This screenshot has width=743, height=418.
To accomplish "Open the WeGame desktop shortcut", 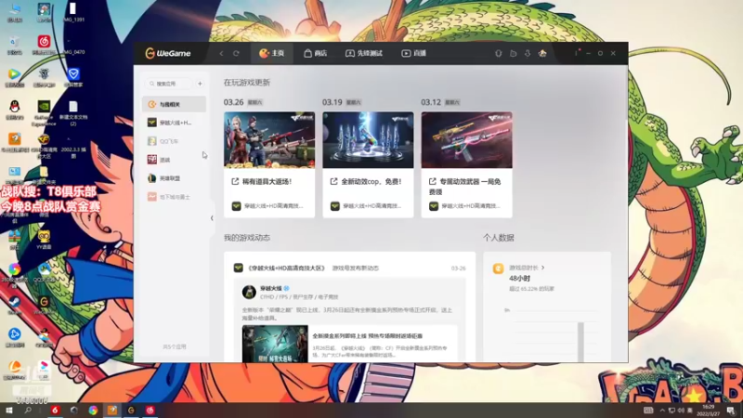I will click(x=44, y=305).
